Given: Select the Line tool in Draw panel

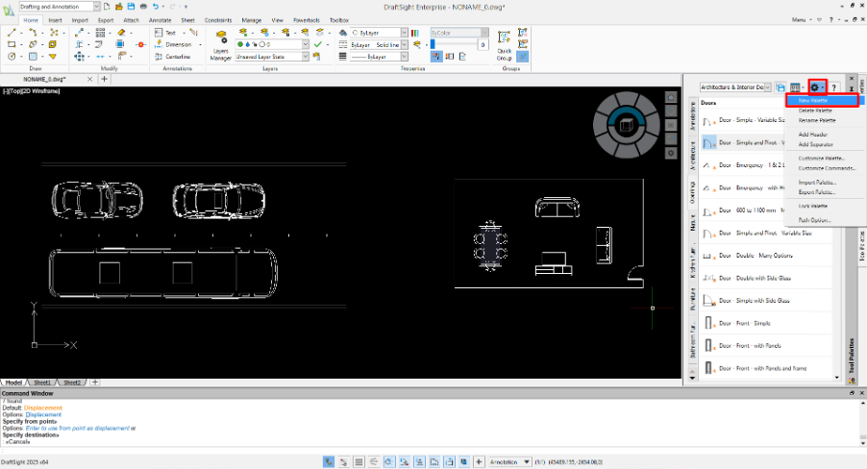Looking at the screenshot, I should point(12,32).
